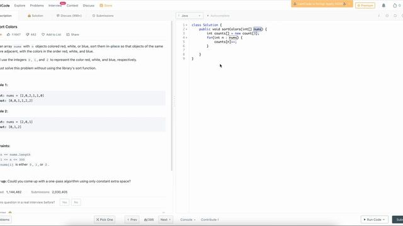Viewport: 403px width, 226px height.
Task: Click the Submissions count 2,030,405
Action: (x=60, y=192)
